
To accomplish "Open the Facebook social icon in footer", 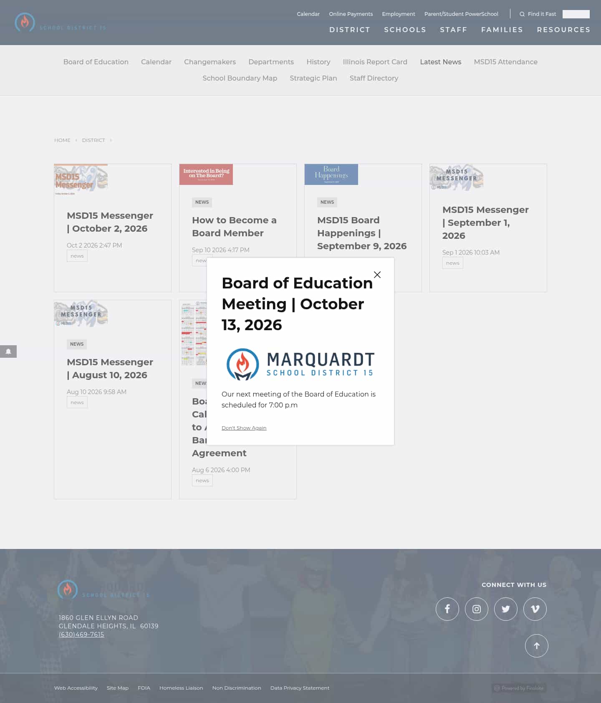I will click(x=447, y=609).
